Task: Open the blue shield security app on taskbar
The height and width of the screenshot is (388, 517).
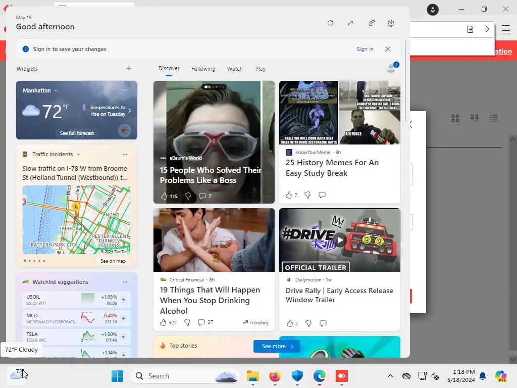Action: pyautogui.click(x=297, y=376)
